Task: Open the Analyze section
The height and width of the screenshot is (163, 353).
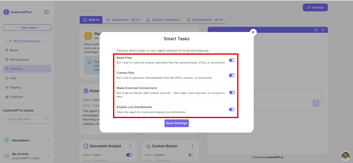Action: click(27, 97)
